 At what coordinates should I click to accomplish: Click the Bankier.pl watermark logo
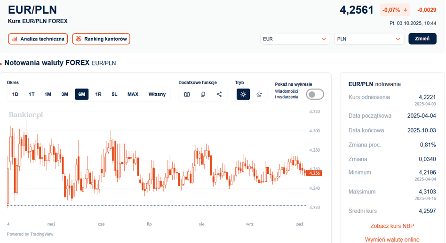point(26,114)
